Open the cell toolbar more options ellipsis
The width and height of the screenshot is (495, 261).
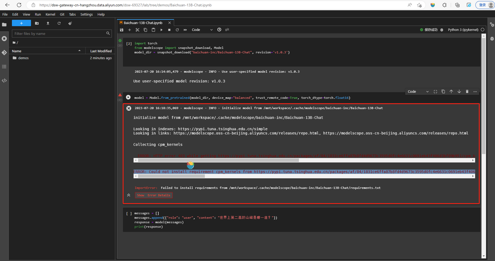click(x=475, y=91)
